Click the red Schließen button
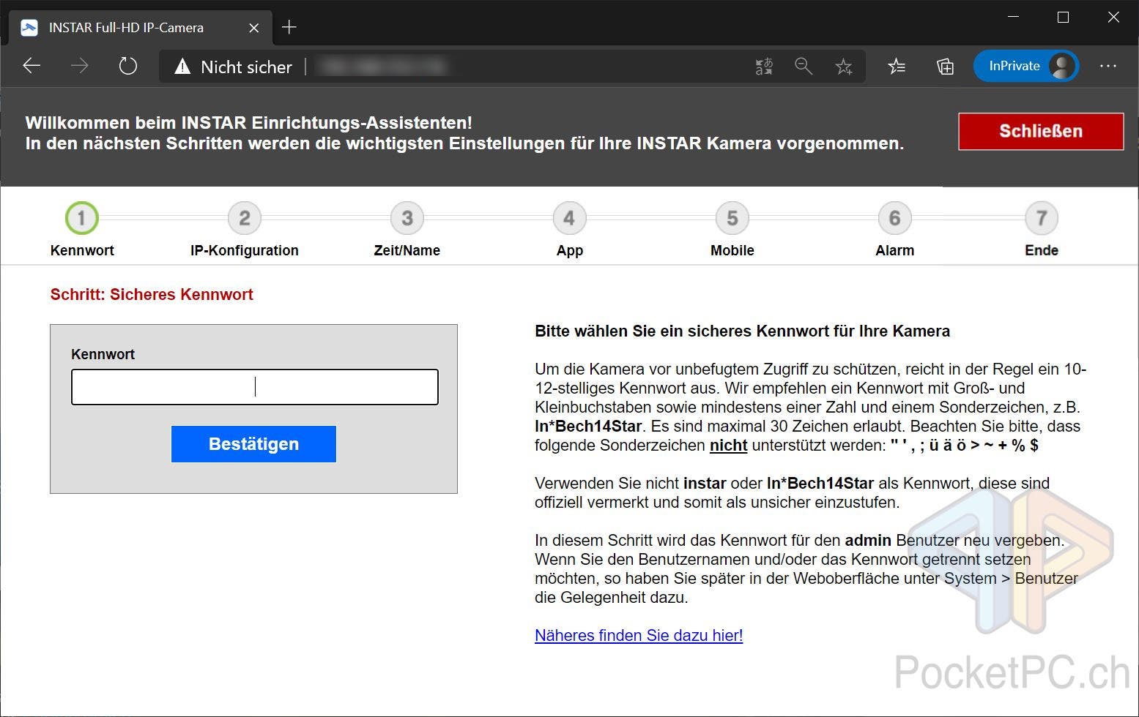1139x717 pixels. pyautogui.click(x=1041, y=131)
